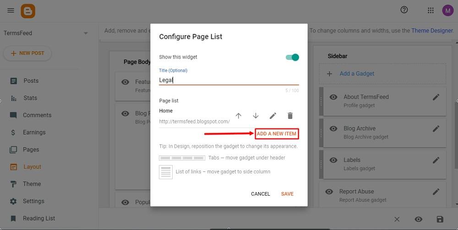Click the Blog Archive gadget title
Viewport: 458px width, 230px height.
[360, 128]
